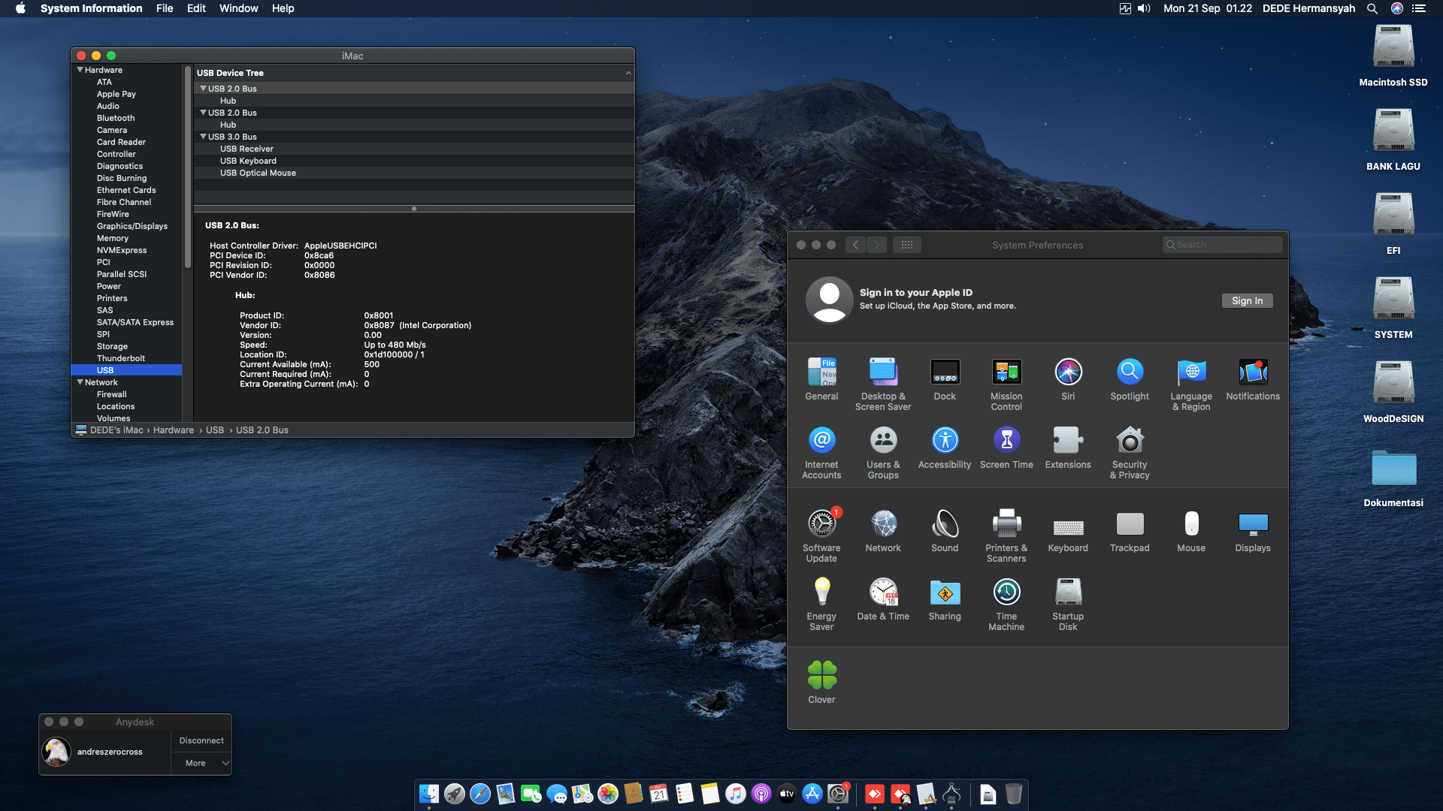Screen dimensions: 1443x811
Task: Collapse the Network section triangle in sidebar
Action: point(80,382)
